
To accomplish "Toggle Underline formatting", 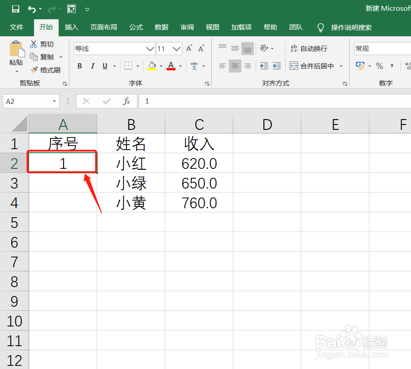I will (105, 66).
